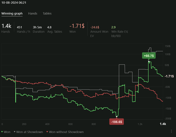Select the Winning graph tab

pyautogui.click(x=12, y=13)
